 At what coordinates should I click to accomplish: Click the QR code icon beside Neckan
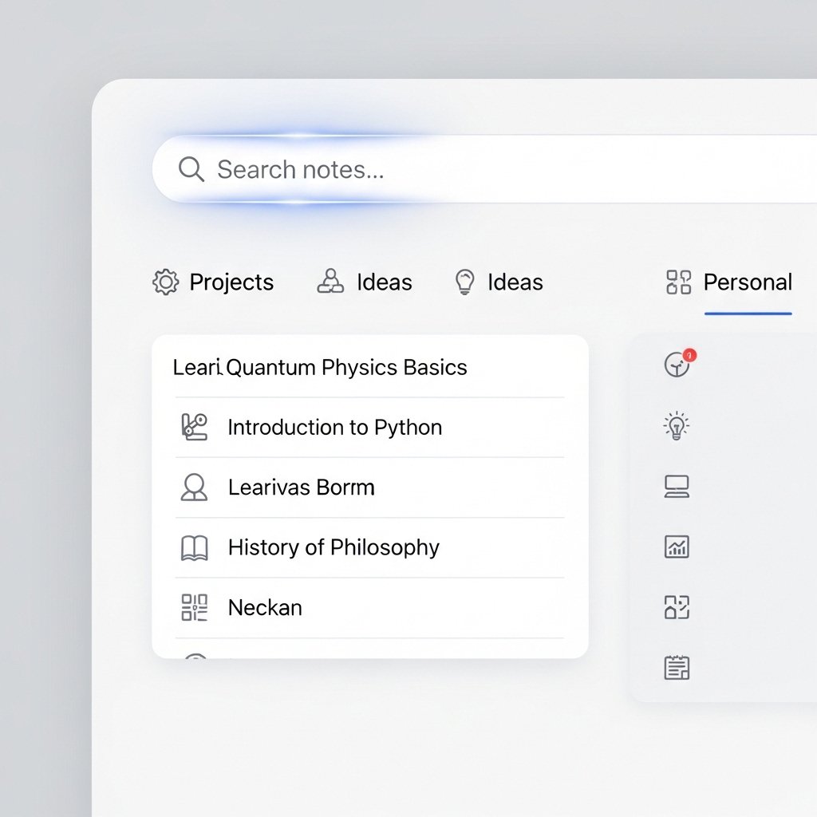point(194,607)
